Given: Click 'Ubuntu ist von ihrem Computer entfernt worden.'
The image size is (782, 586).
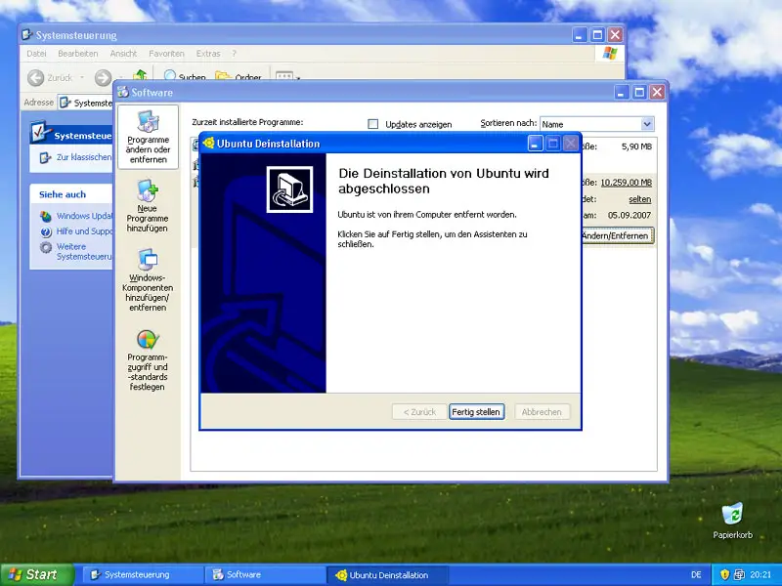Looking at the screenshot, I should tap(427, 215).
